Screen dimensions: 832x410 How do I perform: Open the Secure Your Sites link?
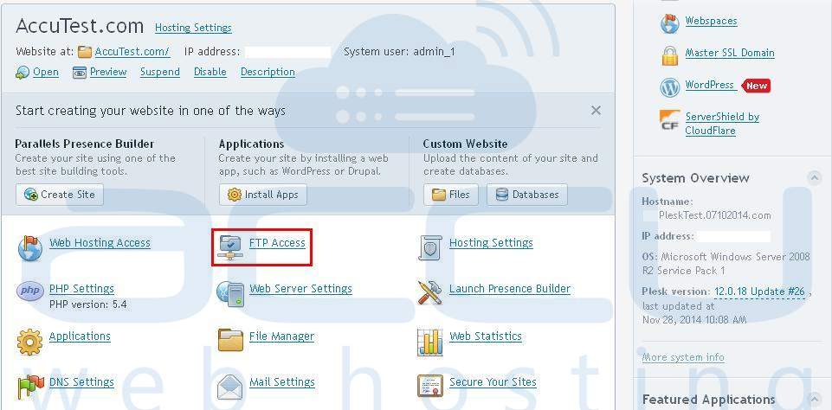[x=493, y=382]
